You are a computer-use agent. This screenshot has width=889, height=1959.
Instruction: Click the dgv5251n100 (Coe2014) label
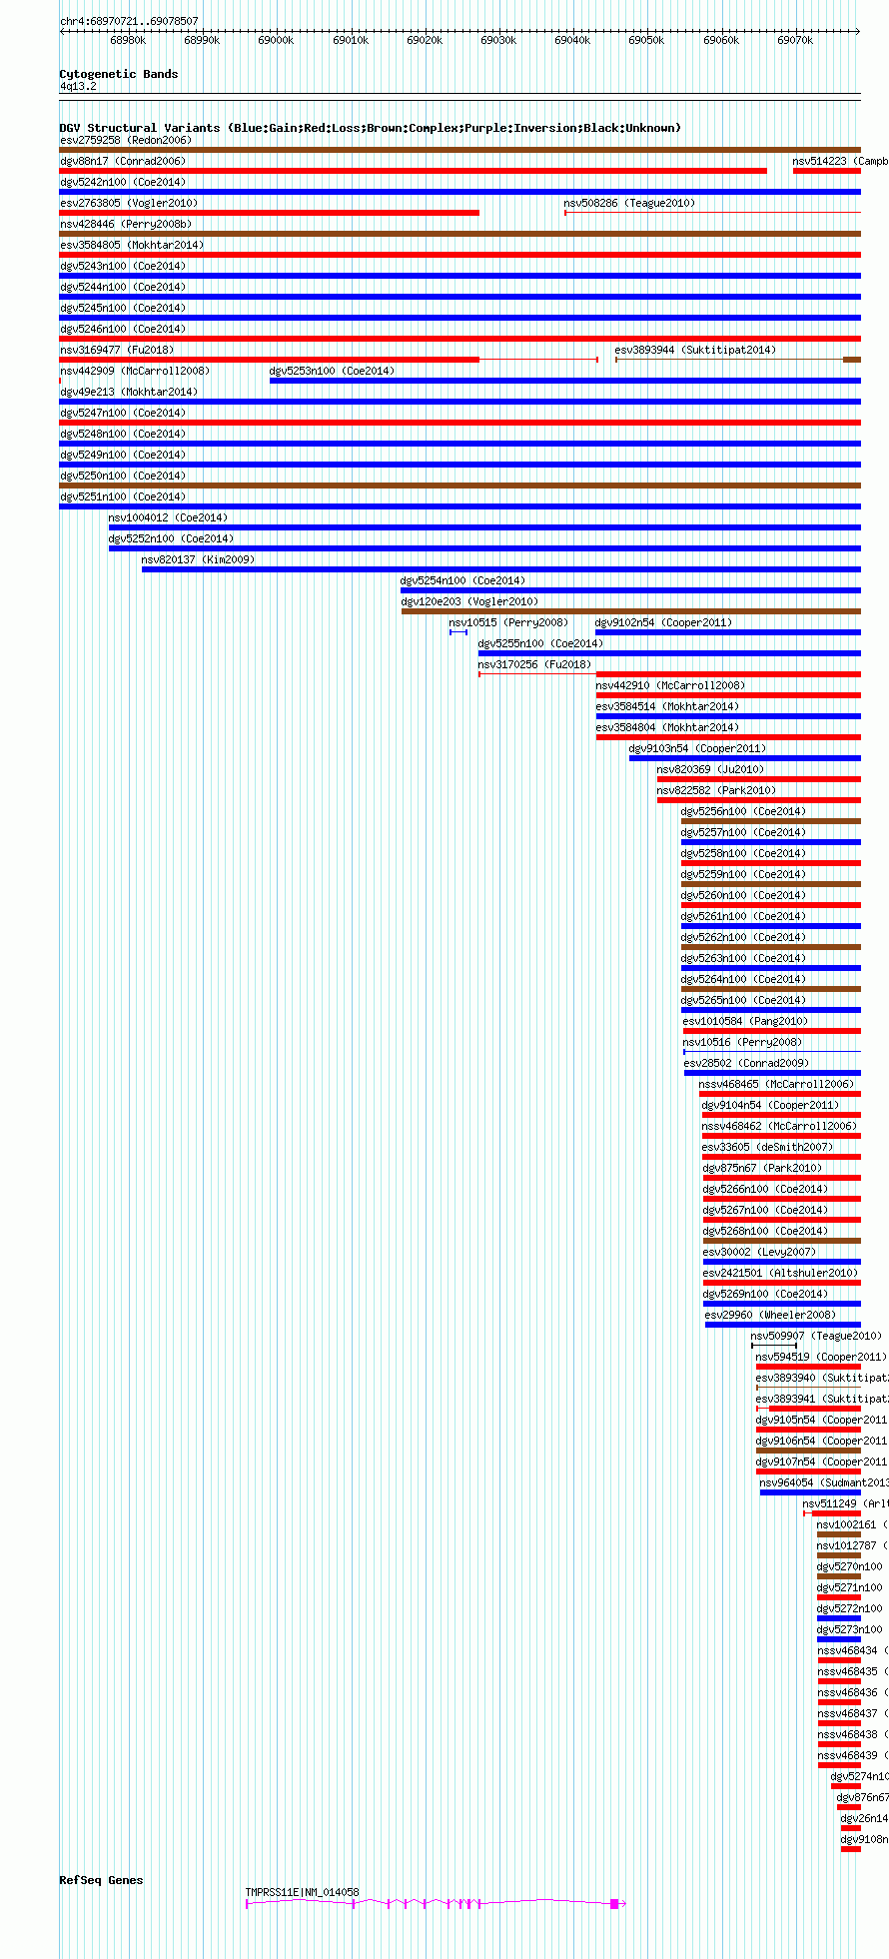[x=123, y=496]
